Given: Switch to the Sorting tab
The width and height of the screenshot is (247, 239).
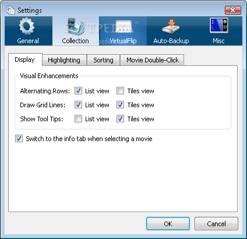Looking at the screenshot, I should click(x=103, y=60).
